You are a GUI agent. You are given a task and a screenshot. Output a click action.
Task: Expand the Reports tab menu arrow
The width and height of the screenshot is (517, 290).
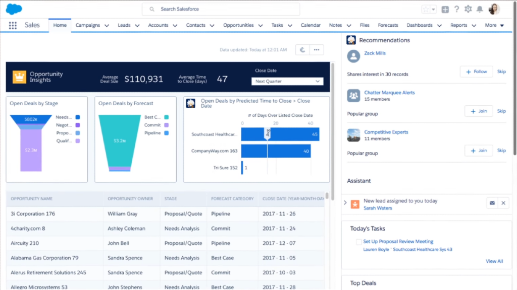tap(474, 25)
